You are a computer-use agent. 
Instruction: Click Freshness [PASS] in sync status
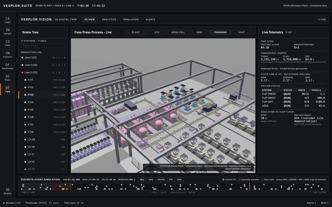tap(42, 203)
